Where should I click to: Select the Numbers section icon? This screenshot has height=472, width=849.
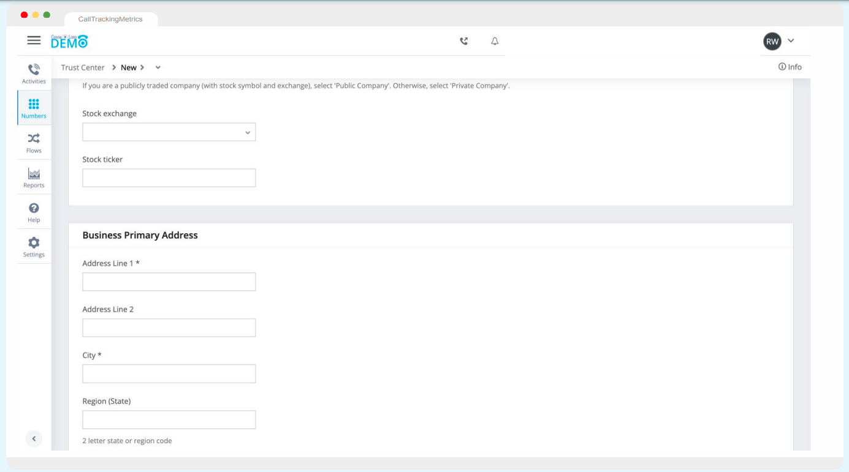click(x=34, y=108)
